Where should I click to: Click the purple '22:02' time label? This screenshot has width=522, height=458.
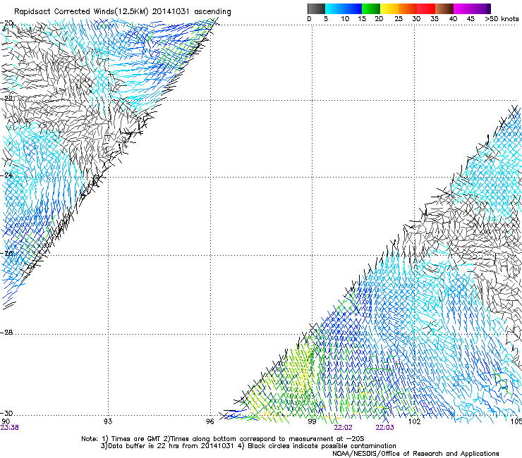344,428
